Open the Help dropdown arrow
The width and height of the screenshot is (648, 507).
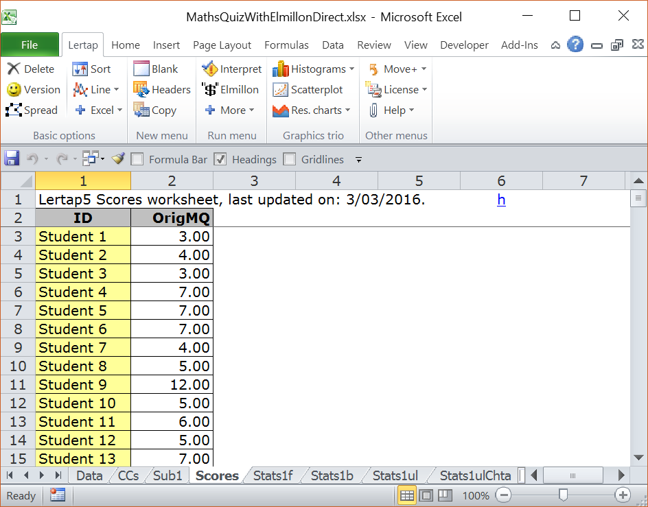click(x=411, y=110)
